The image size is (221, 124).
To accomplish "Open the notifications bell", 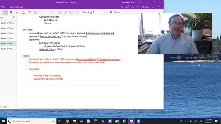I will coord(127,7).
